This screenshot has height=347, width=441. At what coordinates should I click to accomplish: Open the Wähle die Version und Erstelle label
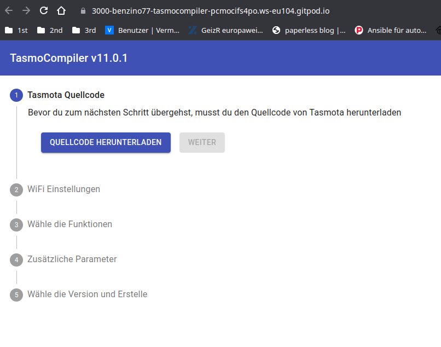(88, 294)
